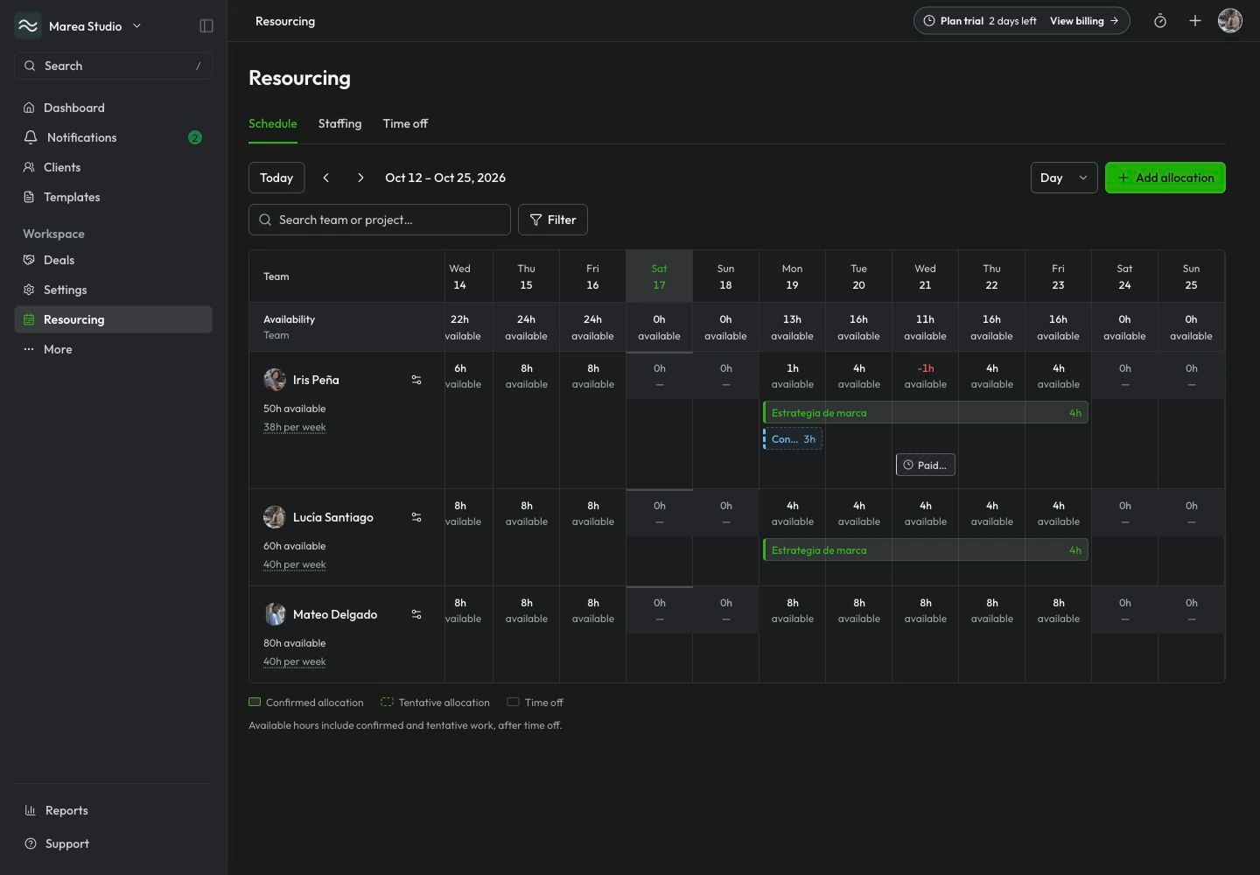Open Mateo Delgado's settings sliders icon
The image size is (1260, 875).
[416, 614]
